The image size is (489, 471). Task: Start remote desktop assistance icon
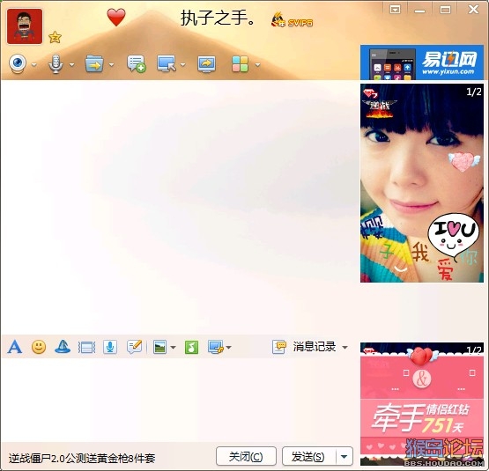tap(167, 63)
